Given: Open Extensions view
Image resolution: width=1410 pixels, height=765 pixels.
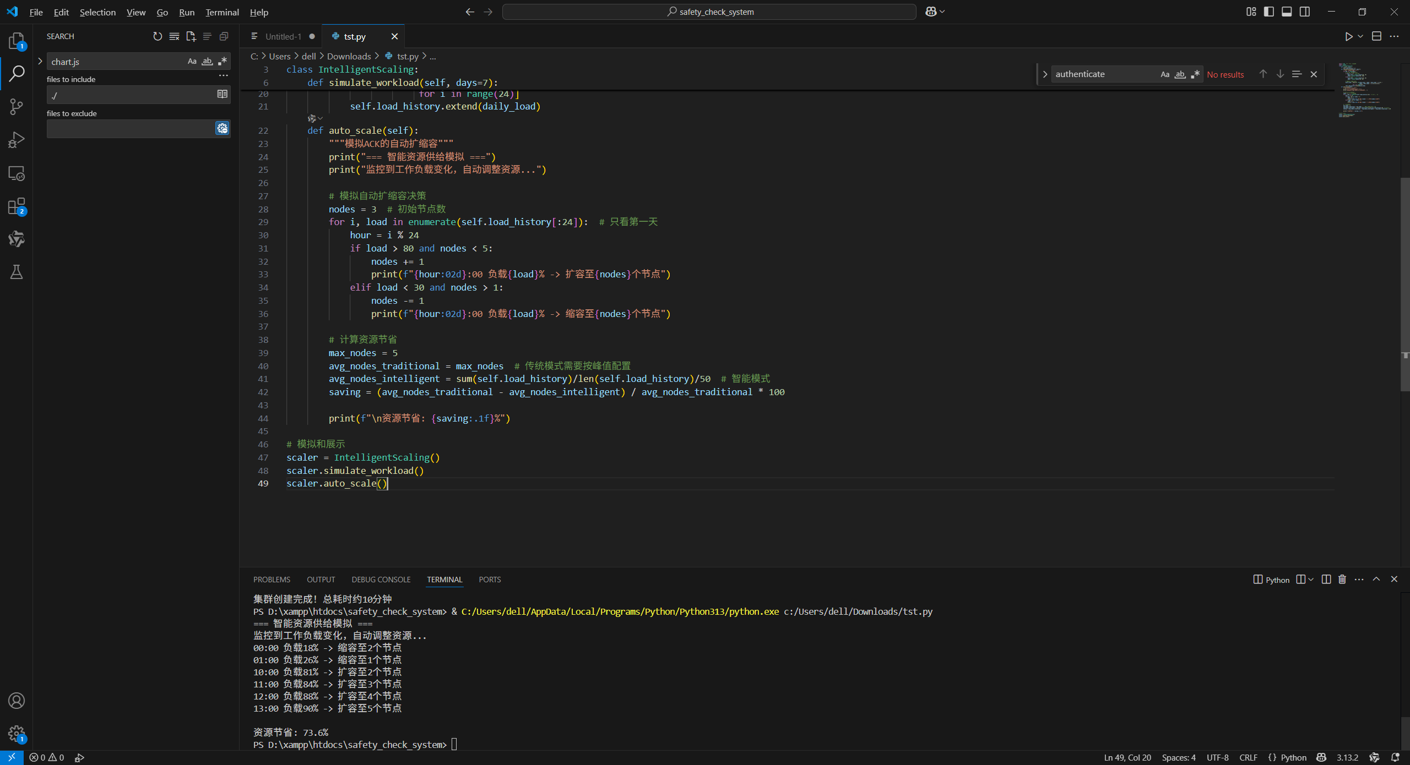Looking at the screenshot, I should 17,206.
